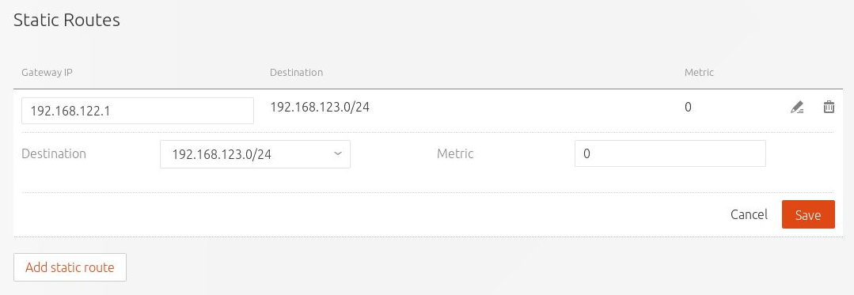
Task: Click the Gateway IP column header
Action: (x=47, y=73)
